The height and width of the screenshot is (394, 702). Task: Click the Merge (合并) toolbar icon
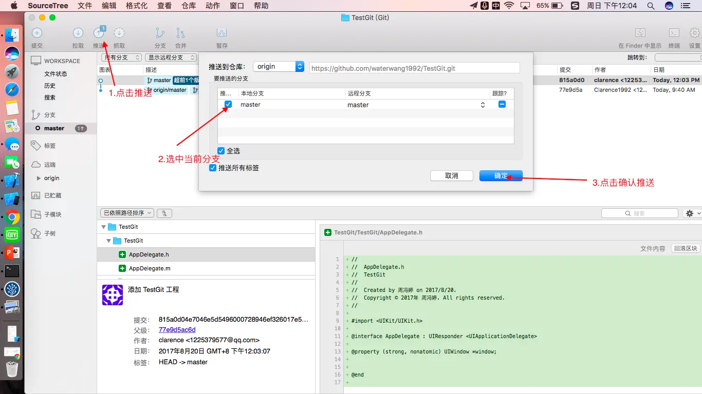pos(181,33)
